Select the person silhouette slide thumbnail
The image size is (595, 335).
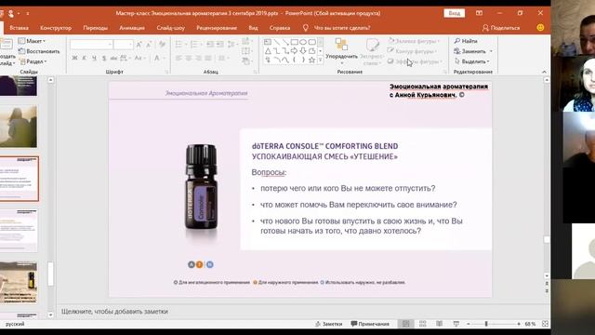tap(19, 127)
